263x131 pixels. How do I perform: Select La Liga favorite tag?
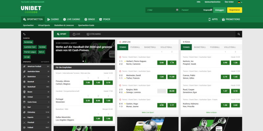coord(27,57)
